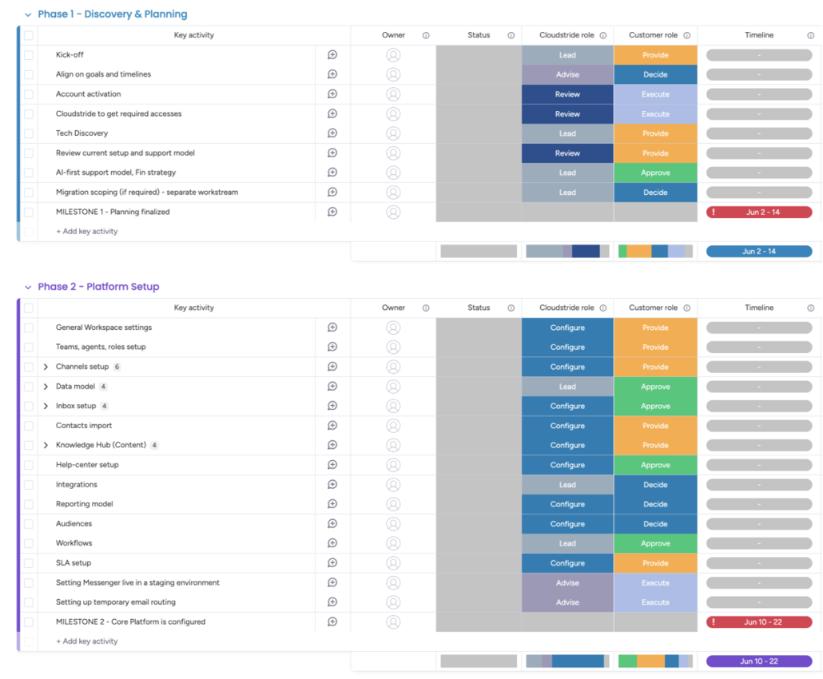Open conversation icon for Integrations row
This screenshot has width=823, height=679.
point(332,484)
